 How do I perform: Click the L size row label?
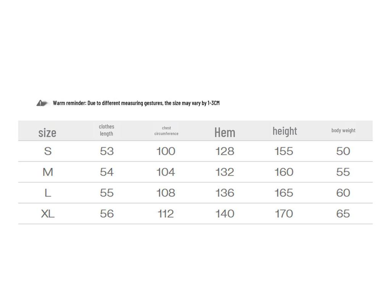pos(48,193)
